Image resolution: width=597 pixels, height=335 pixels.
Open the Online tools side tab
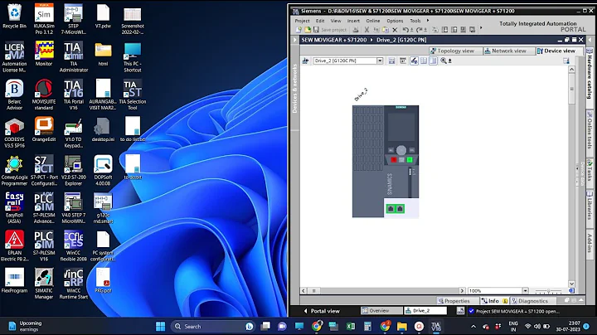click(590, 130)
